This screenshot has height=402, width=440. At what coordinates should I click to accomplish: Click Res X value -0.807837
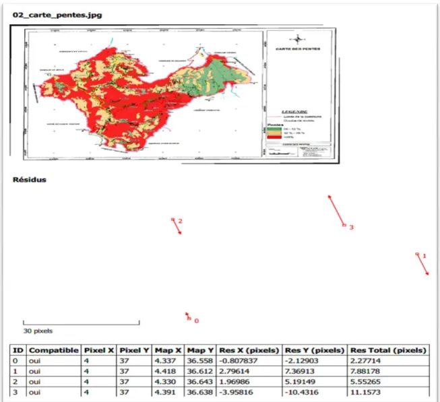point(238,361)
